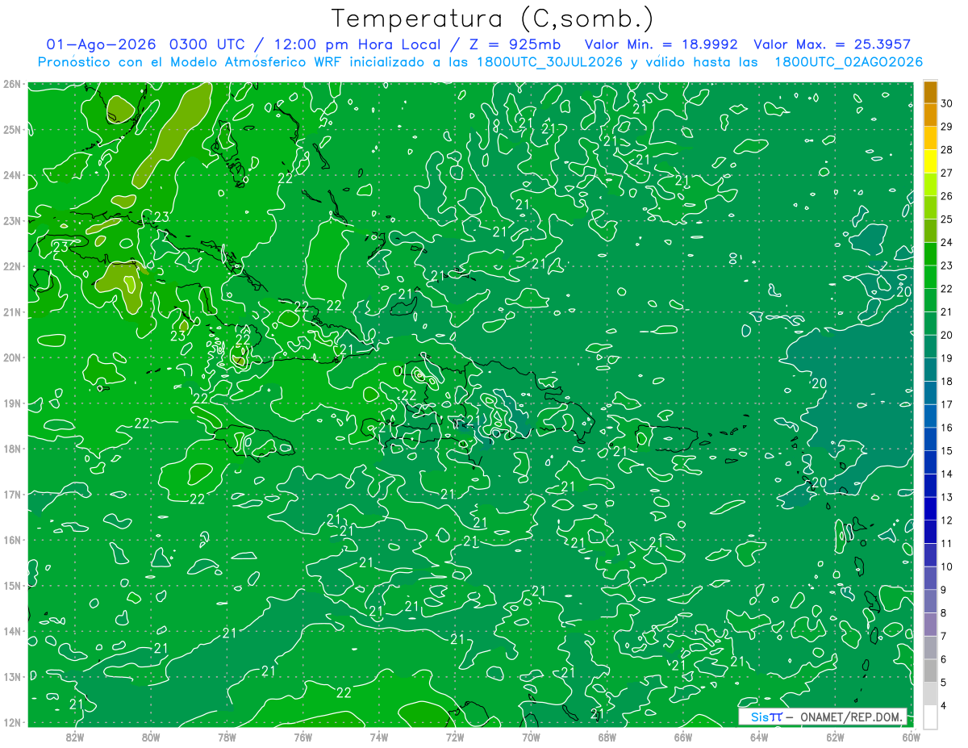Click the 82W longitude axis label

click(x=75, y=737)
